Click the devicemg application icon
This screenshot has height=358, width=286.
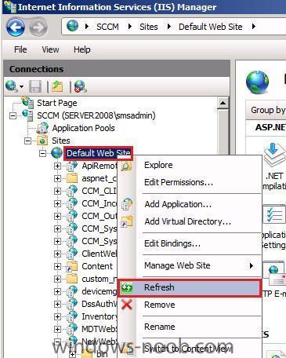click(72, 291)
